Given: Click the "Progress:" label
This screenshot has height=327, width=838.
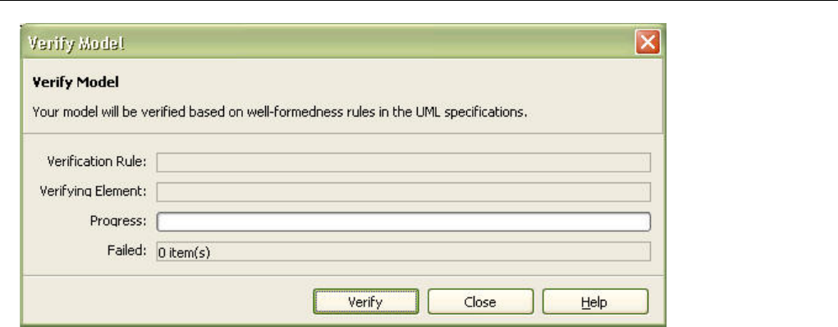Looking at the screenshot, I should pos(118,221).
